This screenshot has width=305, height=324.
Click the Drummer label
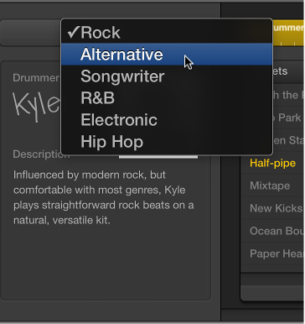coord(36,78)
